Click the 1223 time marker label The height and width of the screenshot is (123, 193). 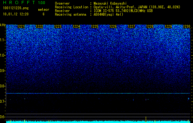58,26
